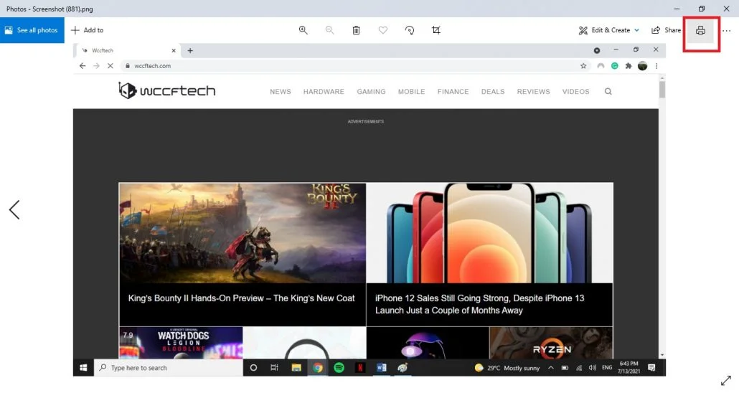This screenshot has width=739, height=393.
Task: Select the Crop tool icon
Action: pos(436,30)
